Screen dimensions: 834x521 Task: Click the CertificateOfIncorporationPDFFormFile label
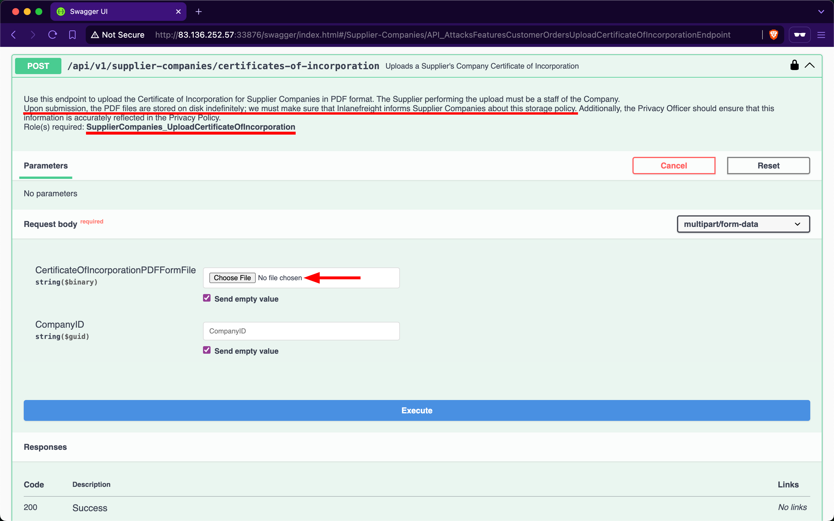click(x=116, y=270)
